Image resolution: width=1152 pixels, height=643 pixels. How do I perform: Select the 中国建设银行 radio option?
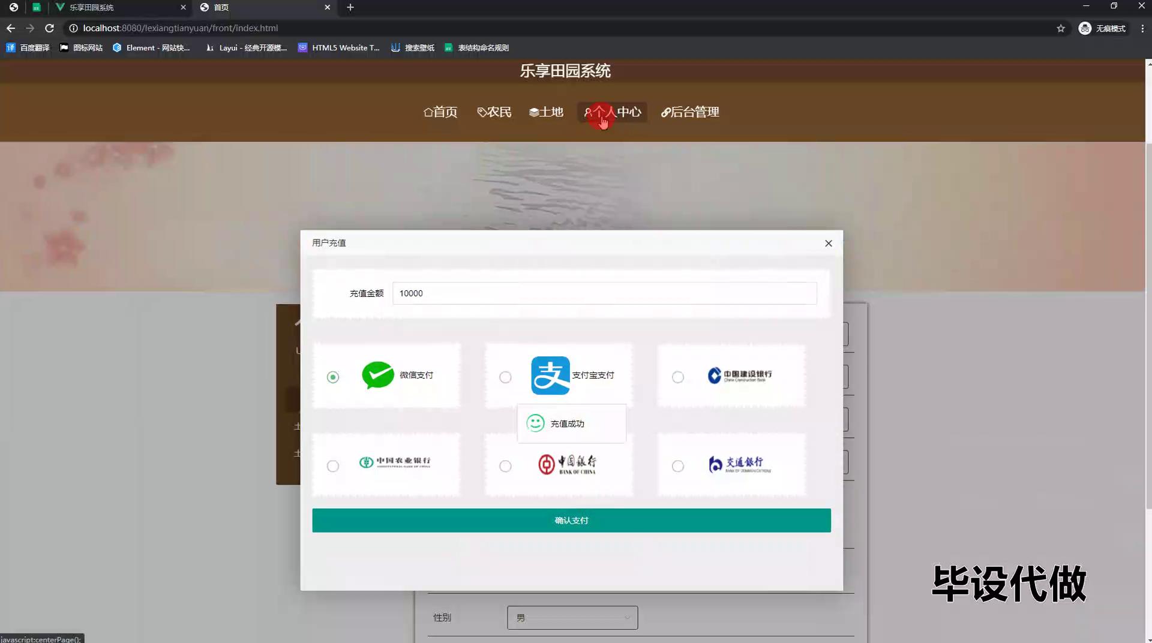coord(677,377)
